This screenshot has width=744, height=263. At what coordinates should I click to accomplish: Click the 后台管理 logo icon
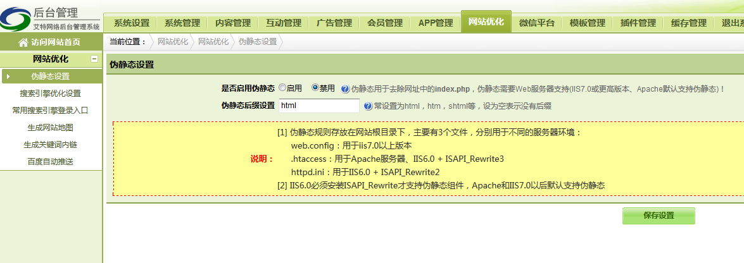coord(15,19)
